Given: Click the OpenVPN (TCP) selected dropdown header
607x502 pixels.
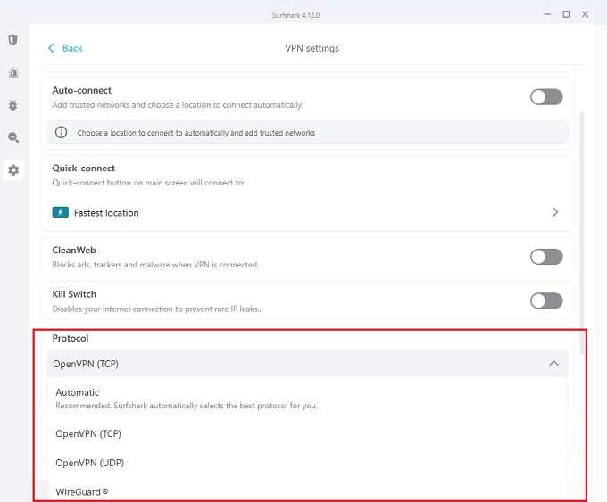Looking at the screenshot, I should coord(307,364).
